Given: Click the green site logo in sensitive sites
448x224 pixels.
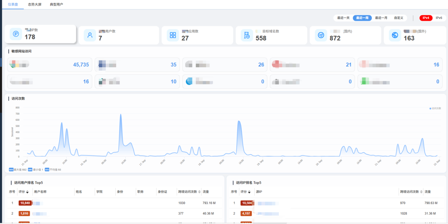Looking at the screenshot, I should point(364,81).
